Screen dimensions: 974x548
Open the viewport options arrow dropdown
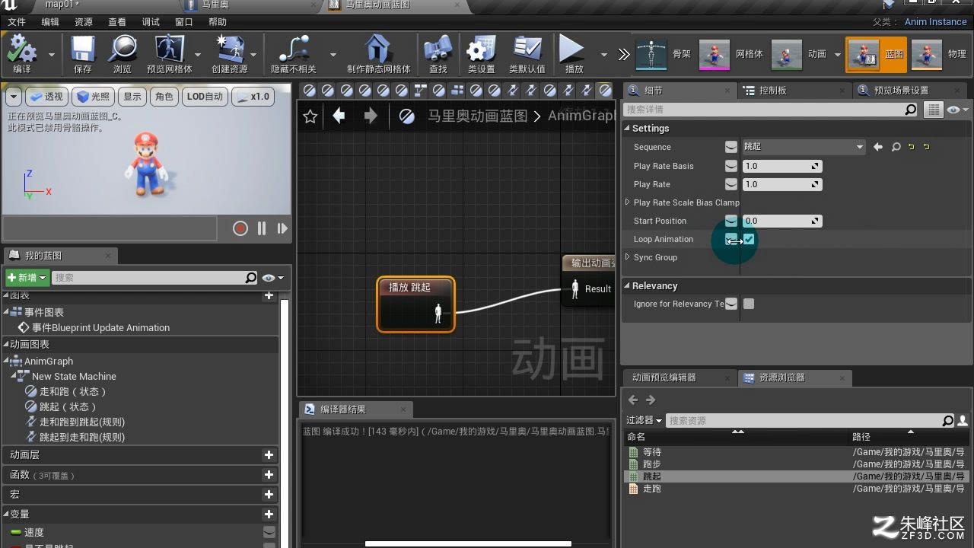(x=13, y=97)
